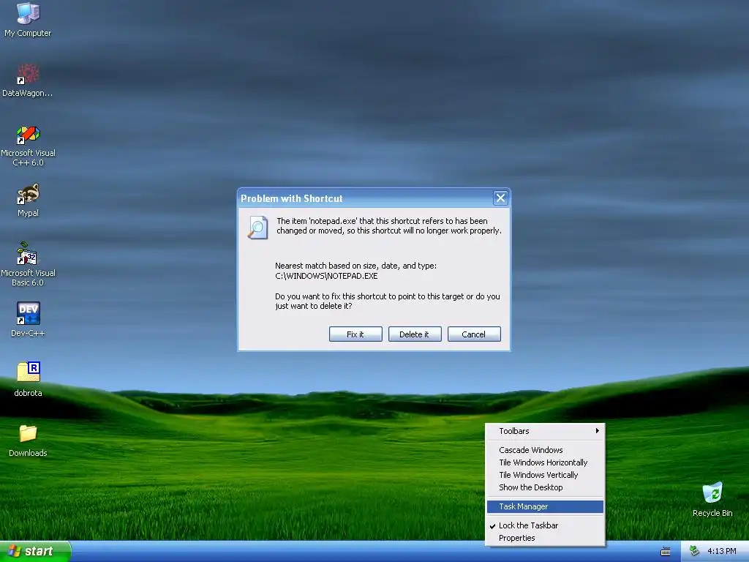Close the Problem with Shortcut dialog
This screenshot has height=562, width=749.
click(x=500, y=198)
